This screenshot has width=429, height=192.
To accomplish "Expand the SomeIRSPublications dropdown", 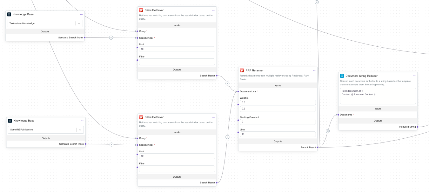I will 80,130.
